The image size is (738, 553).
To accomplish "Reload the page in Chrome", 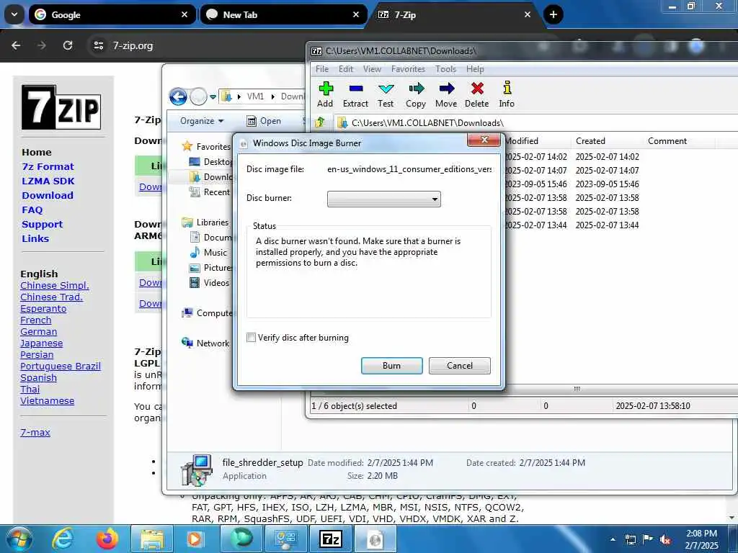I will pos(68,45).
